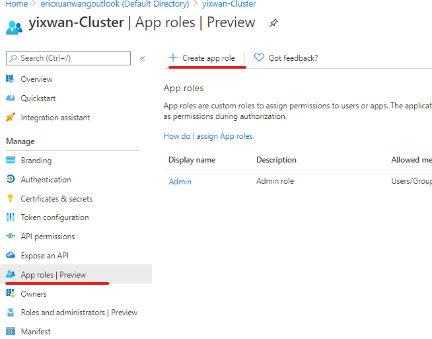This screenshot has width=432, height=339.
Task: Open the Overview menu item
Action: click(36, 79)
